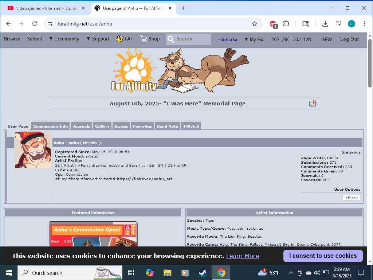Click the Send Note tab
This screenshot has height=280, width=373.
(168, 126)
